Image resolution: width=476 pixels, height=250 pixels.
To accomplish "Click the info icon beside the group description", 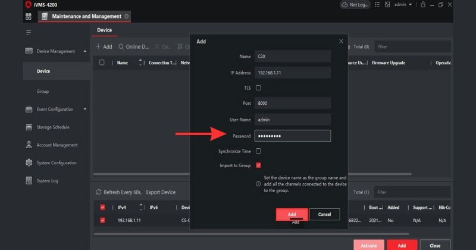I will [258, 184].
